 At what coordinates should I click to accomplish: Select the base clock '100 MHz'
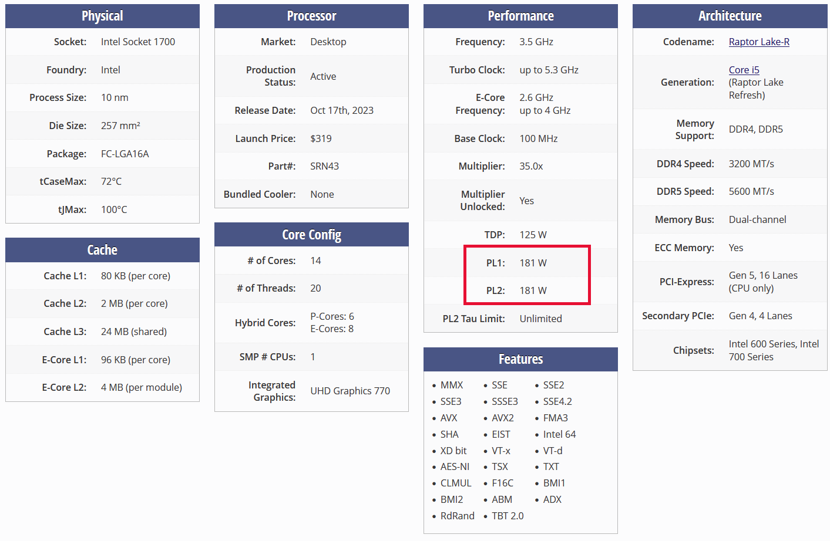pyautogui.click(x=539, y=138)
